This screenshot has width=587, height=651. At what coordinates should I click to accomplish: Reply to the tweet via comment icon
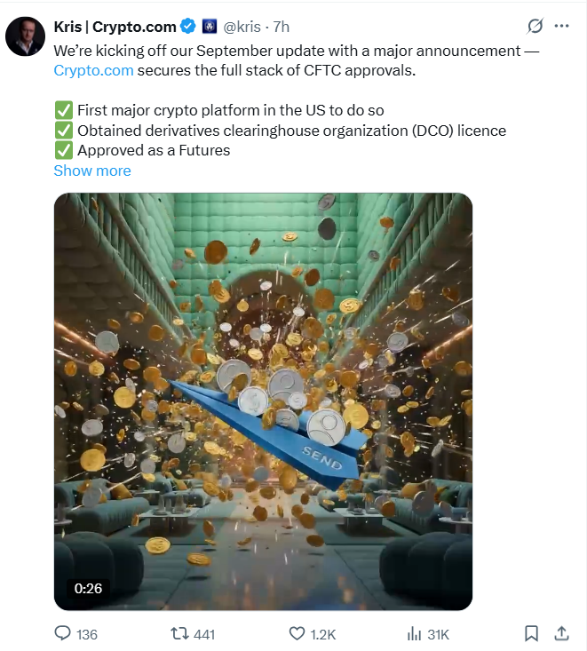coord(63,634)
